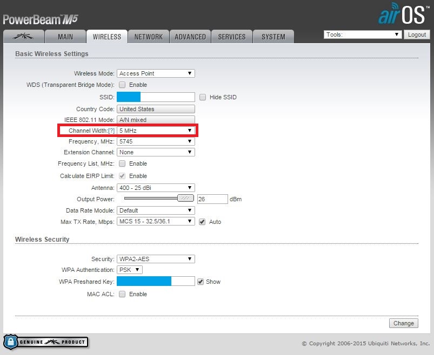This screenshot has height=355, width=434.
Task: Open the Frequency MHz dropdown
Action: click(156, 141)
